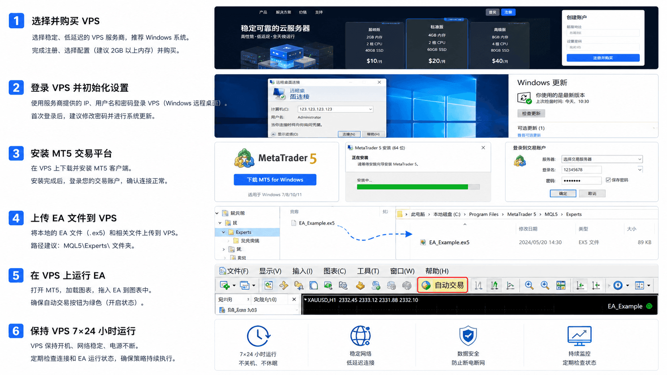Click the 修改日期 column header

click(528, 229)
